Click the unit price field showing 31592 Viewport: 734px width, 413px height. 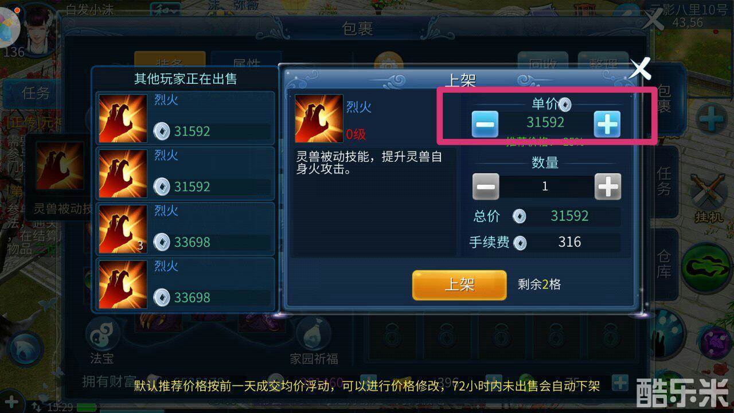point(545,122)
